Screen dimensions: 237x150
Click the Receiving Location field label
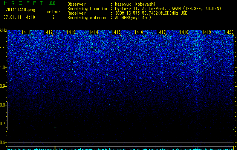88,9
